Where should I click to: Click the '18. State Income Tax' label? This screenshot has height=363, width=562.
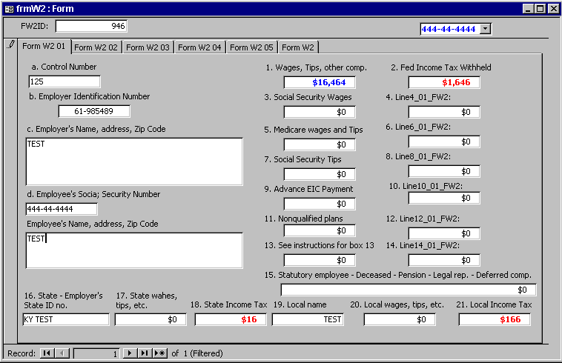tap(228, 304)
